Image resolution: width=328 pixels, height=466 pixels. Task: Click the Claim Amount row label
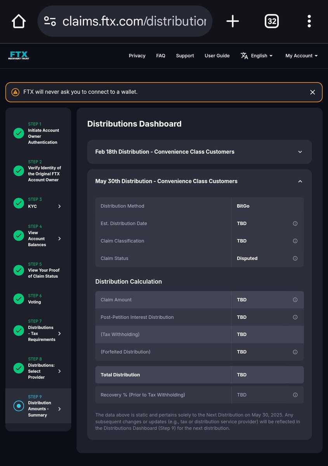(116, 300)
